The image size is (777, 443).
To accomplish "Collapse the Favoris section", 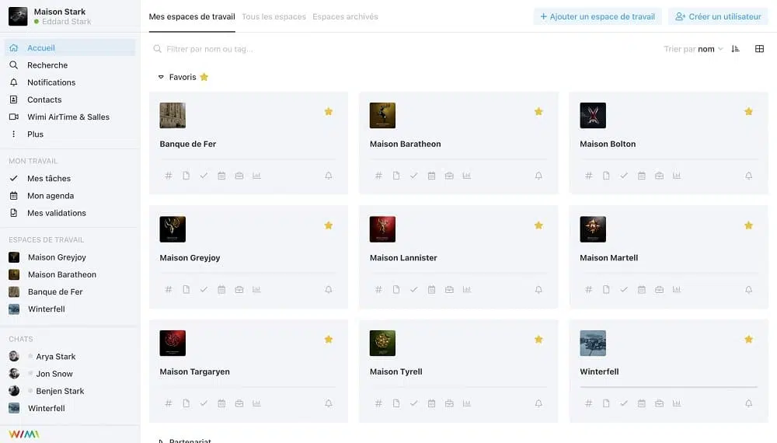I will pyautogui.click(x=161, y=77).
